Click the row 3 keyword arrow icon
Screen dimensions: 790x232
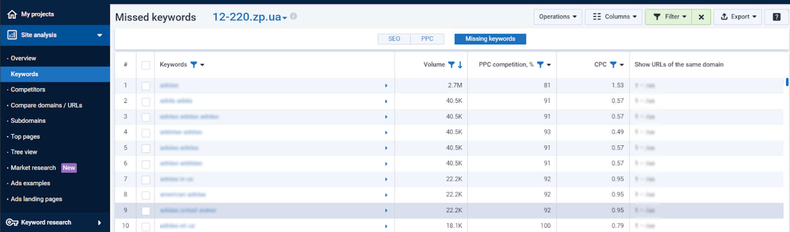[386, 117]
